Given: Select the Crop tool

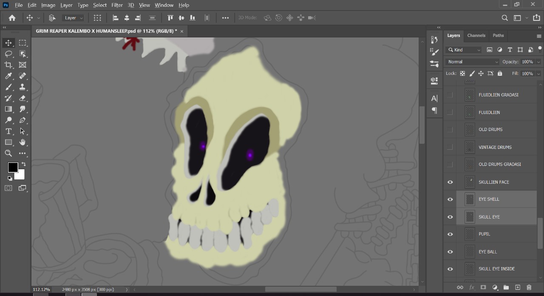Looking at the screenshot, I should click(x=8, y=65).
